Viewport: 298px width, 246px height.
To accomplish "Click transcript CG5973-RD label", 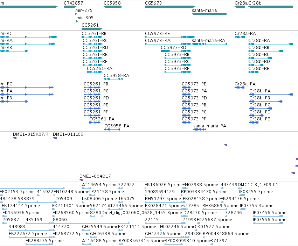I will pos(173,48).
